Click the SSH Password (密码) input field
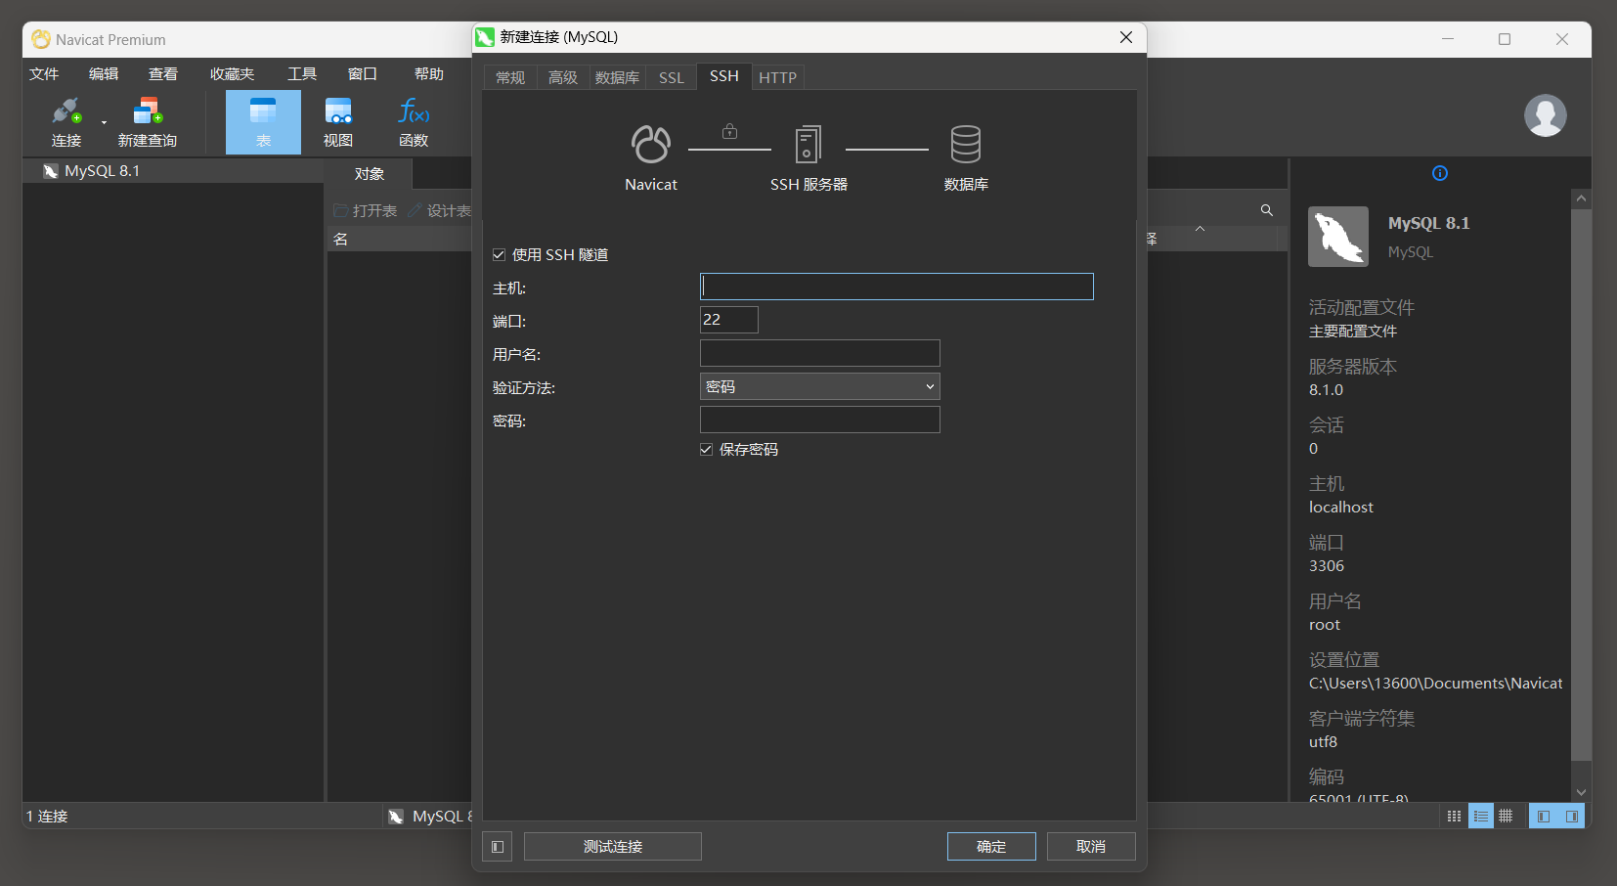Viewport: 1617px width, 886px height. [820, 420]
